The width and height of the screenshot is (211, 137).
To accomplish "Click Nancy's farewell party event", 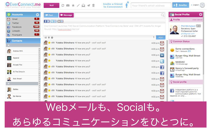I will coord(186,69).
